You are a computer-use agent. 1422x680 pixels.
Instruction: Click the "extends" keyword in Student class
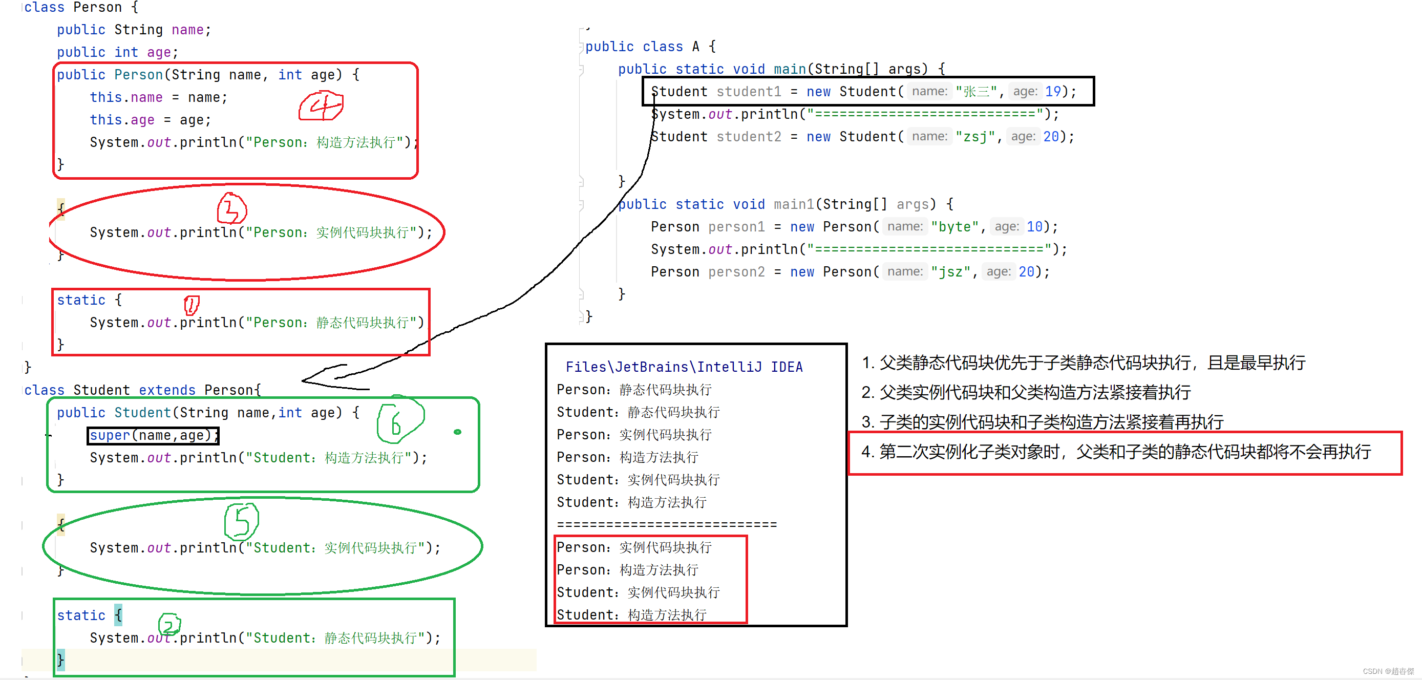(167, 390)
